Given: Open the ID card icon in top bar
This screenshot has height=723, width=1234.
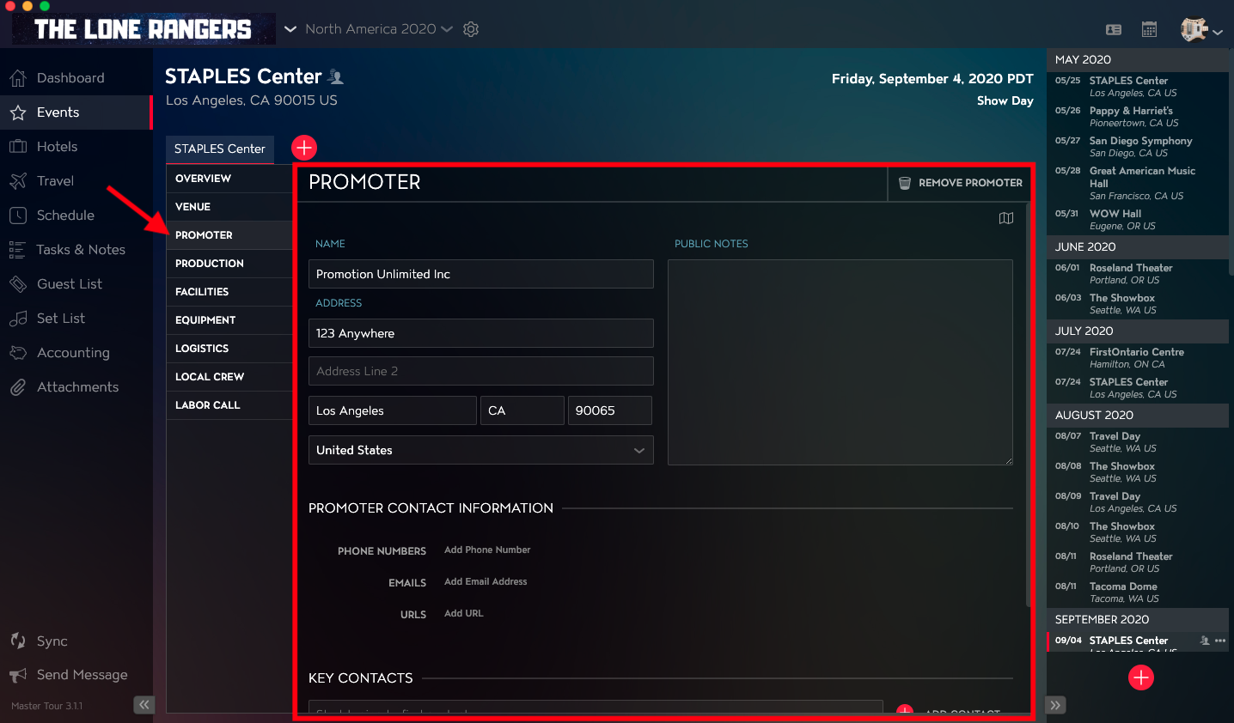Looking at the screenshot, I should 1114,29.
